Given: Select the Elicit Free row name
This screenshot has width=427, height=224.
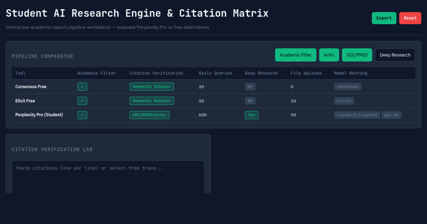Looking at the screenshot, I should (x=25, y=101).
